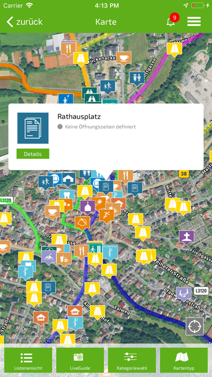Open the Rechtl. Informationen map link
Viewport: 212px width, 377px height.
click(x=31, y=336)
